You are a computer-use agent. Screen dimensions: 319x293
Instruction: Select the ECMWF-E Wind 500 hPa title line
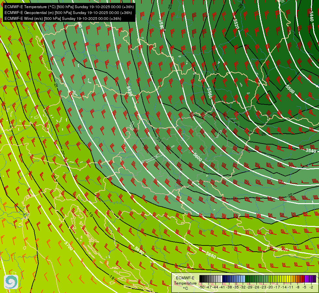63,19
